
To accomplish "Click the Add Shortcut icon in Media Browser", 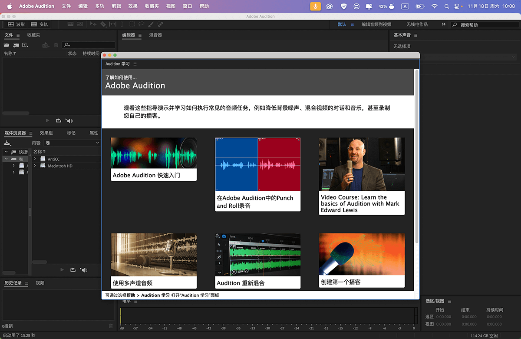I will point(7,143).
